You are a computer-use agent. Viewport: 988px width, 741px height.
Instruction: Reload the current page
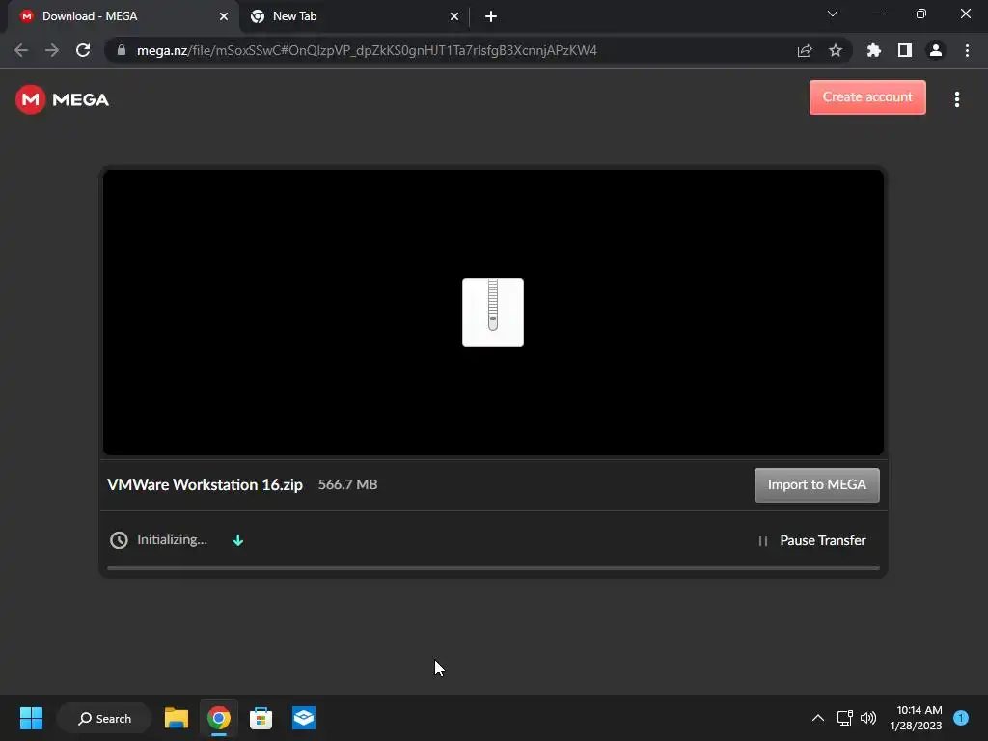tap(83, 50)
